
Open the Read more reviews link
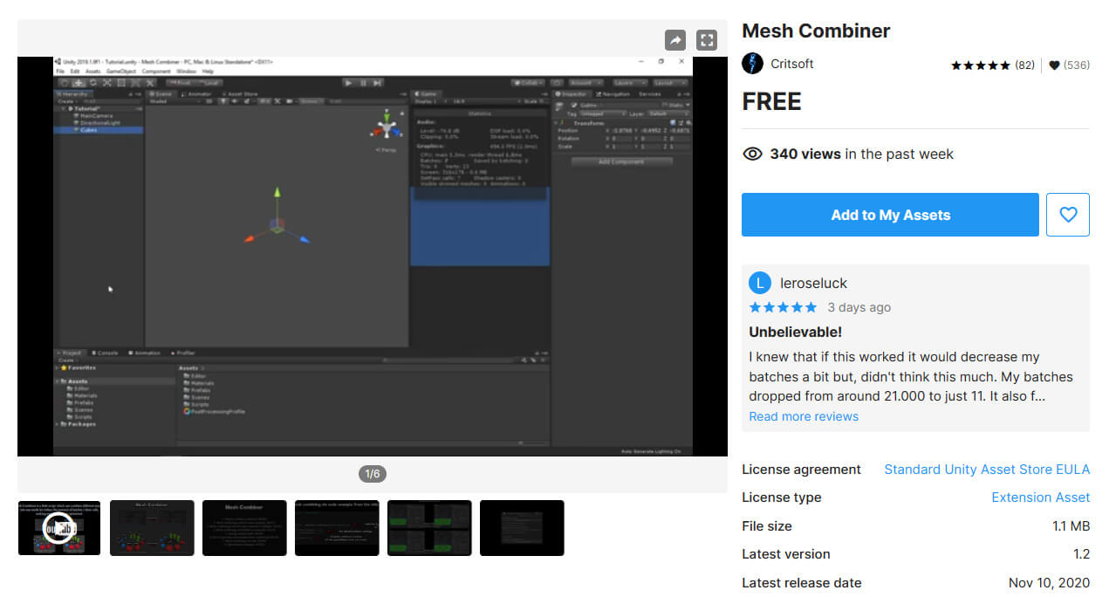(x=804, y=416)
